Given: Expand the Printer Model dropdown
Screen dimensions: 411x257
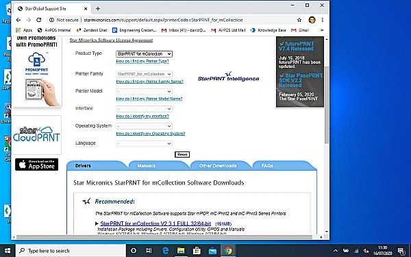Looking at the screenshot, I should 144,92.
